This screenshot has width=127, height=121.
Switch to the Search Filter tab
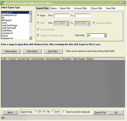point(42,8)
